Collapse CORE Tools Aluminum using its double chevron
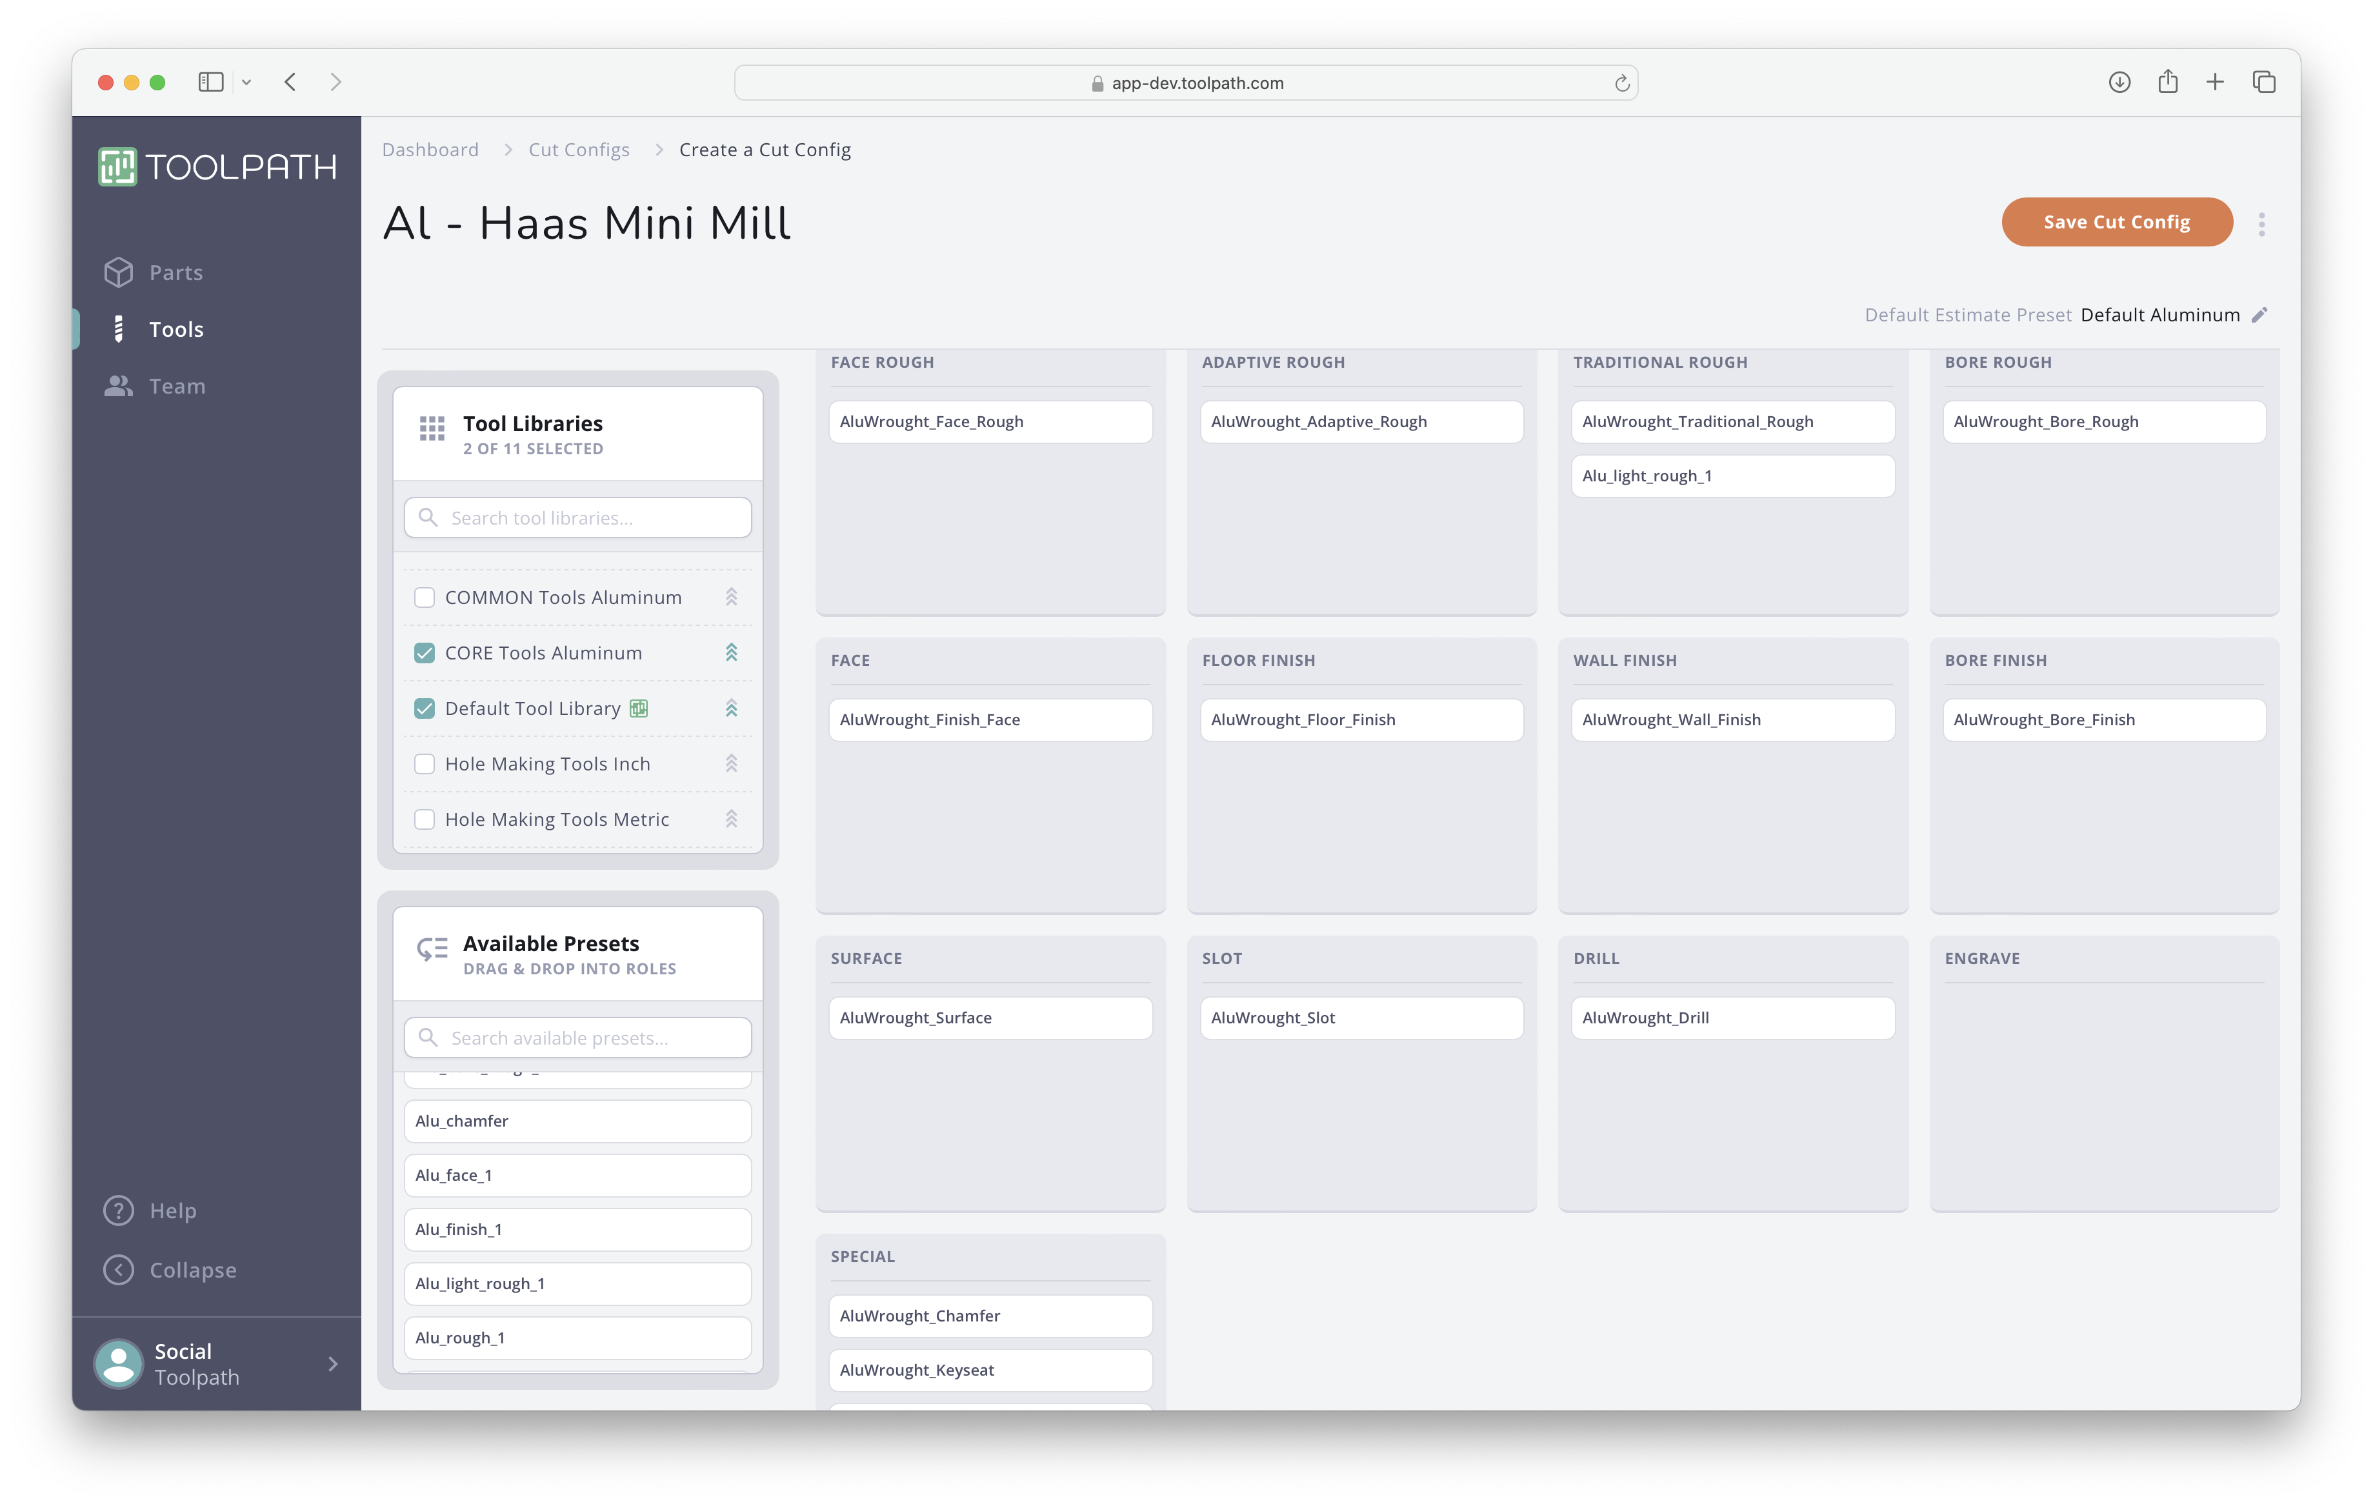The height and width of the screenshot is (1506, 2373). tap(731, 652)
